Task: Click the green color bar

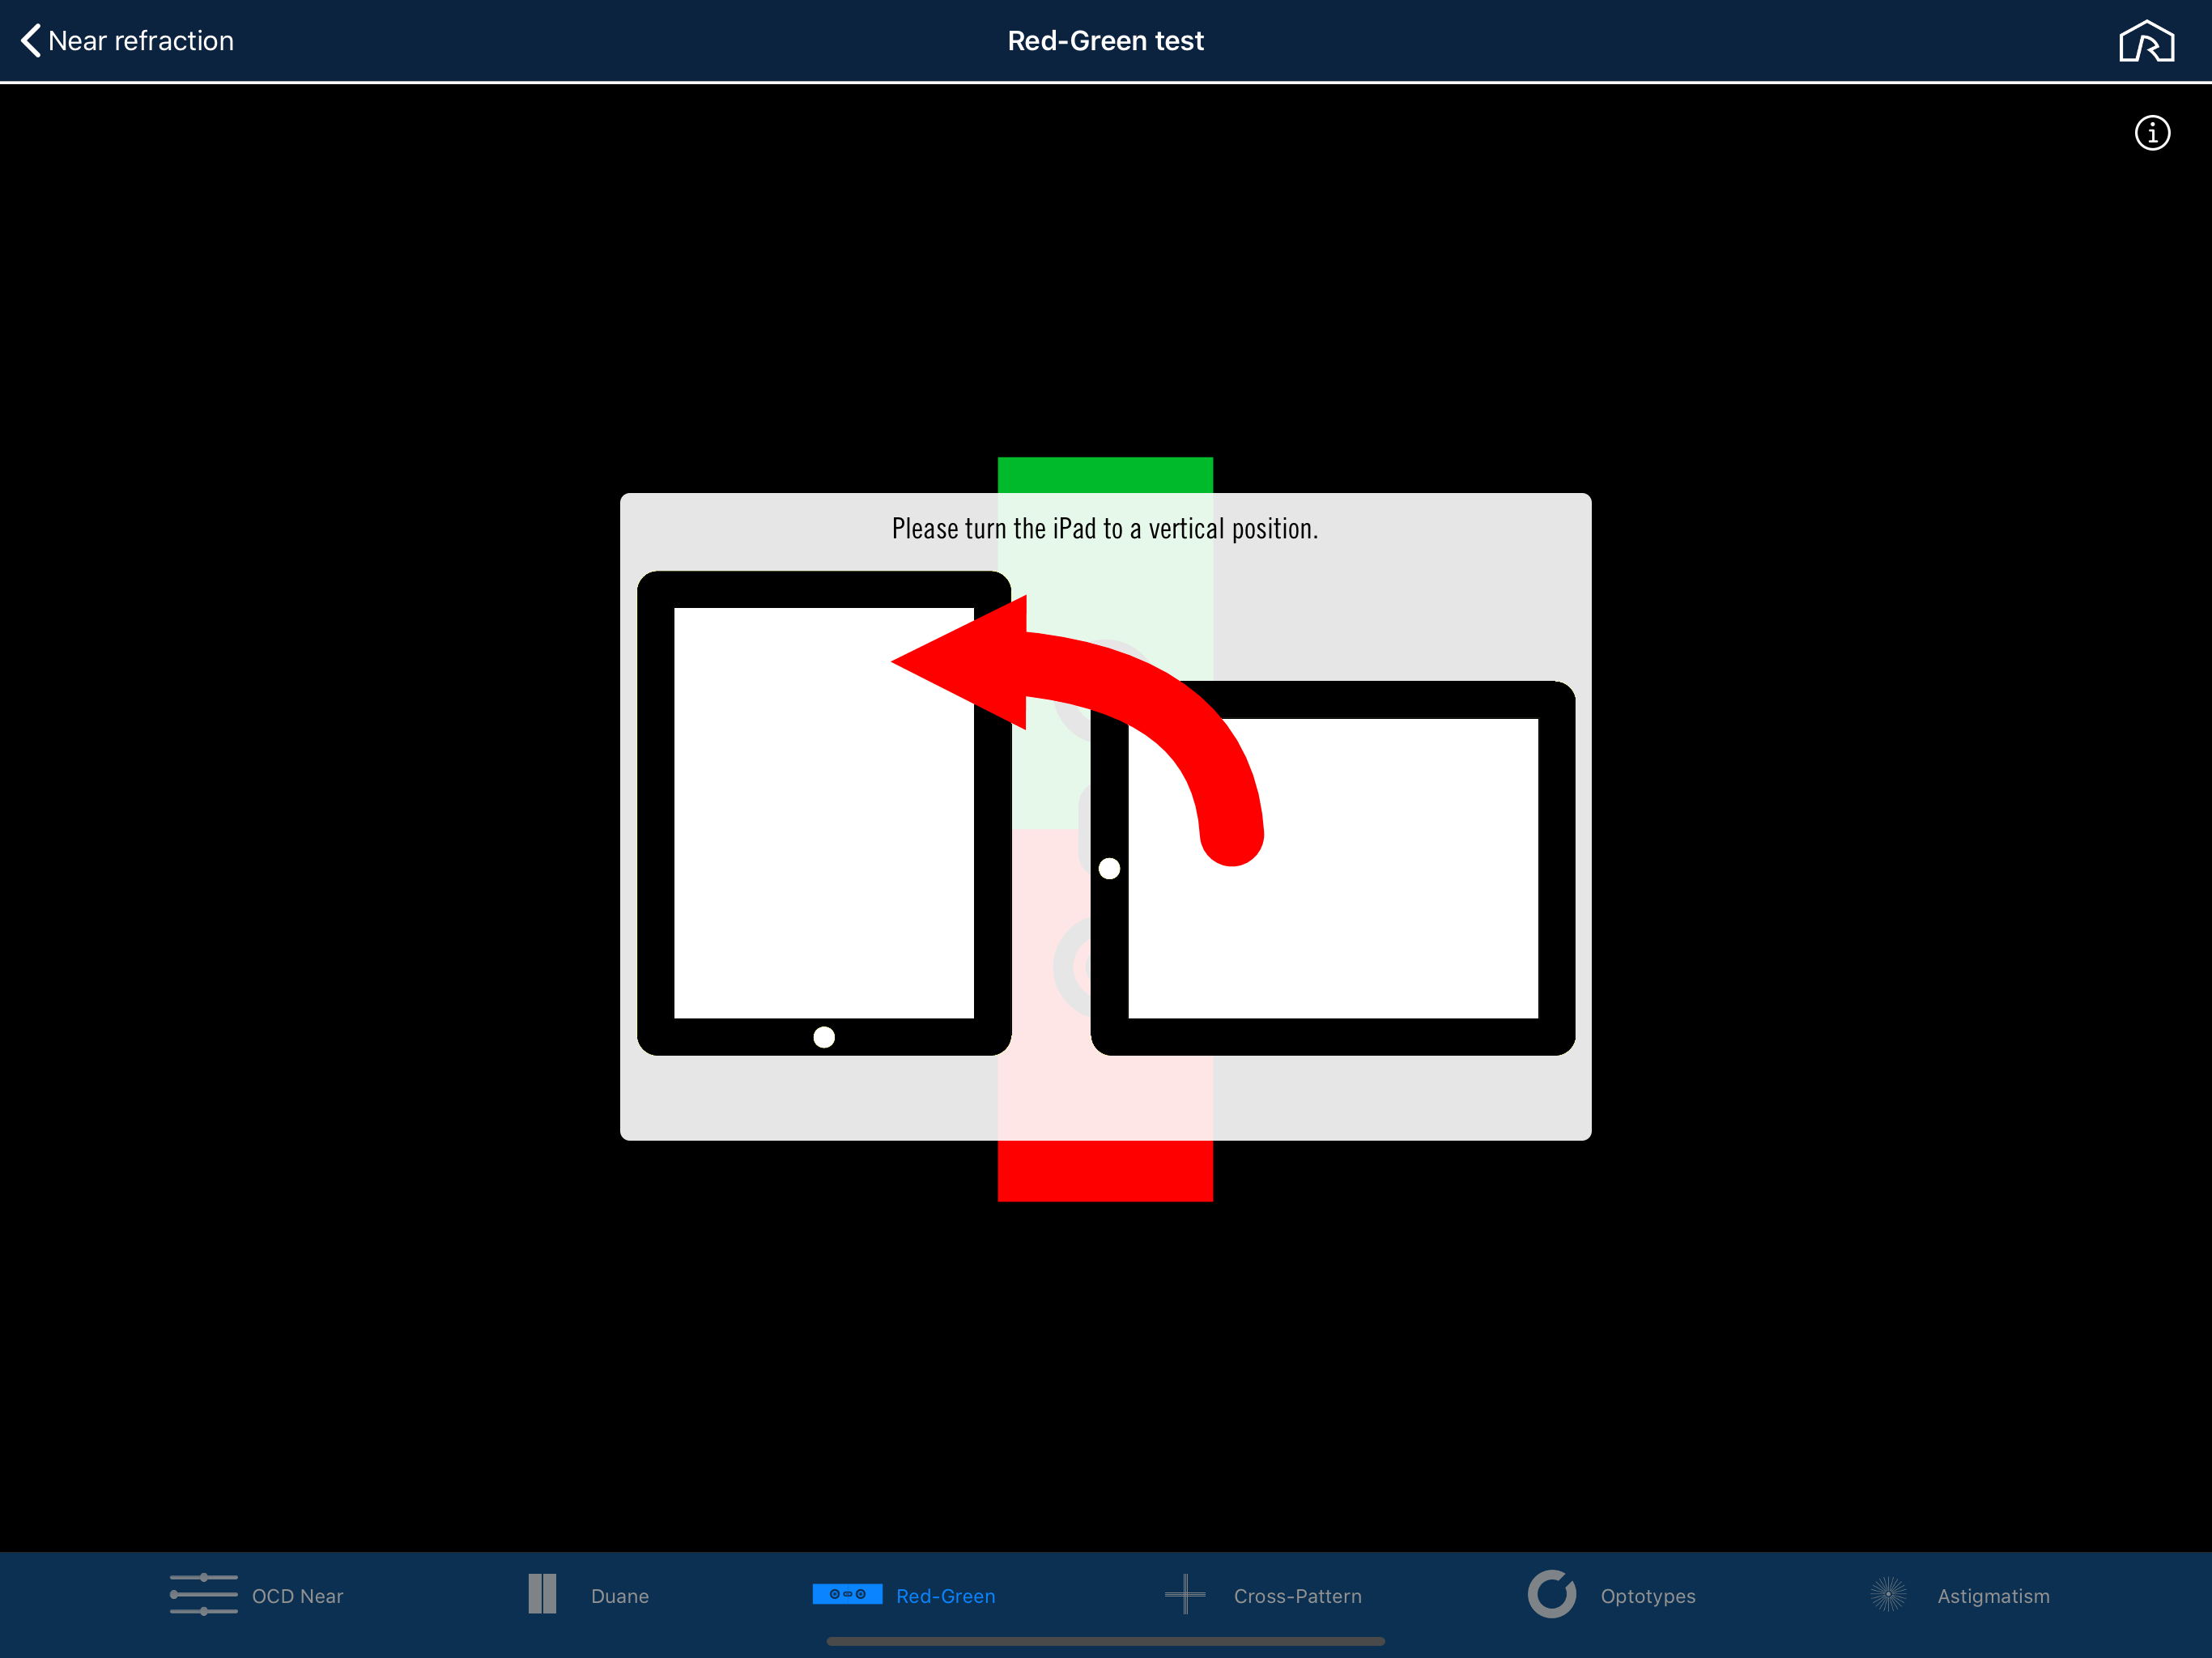Action: (1105, 475)
